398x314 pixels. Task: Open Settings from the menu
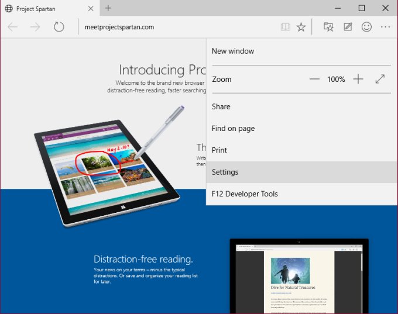(x=301, y=172)
